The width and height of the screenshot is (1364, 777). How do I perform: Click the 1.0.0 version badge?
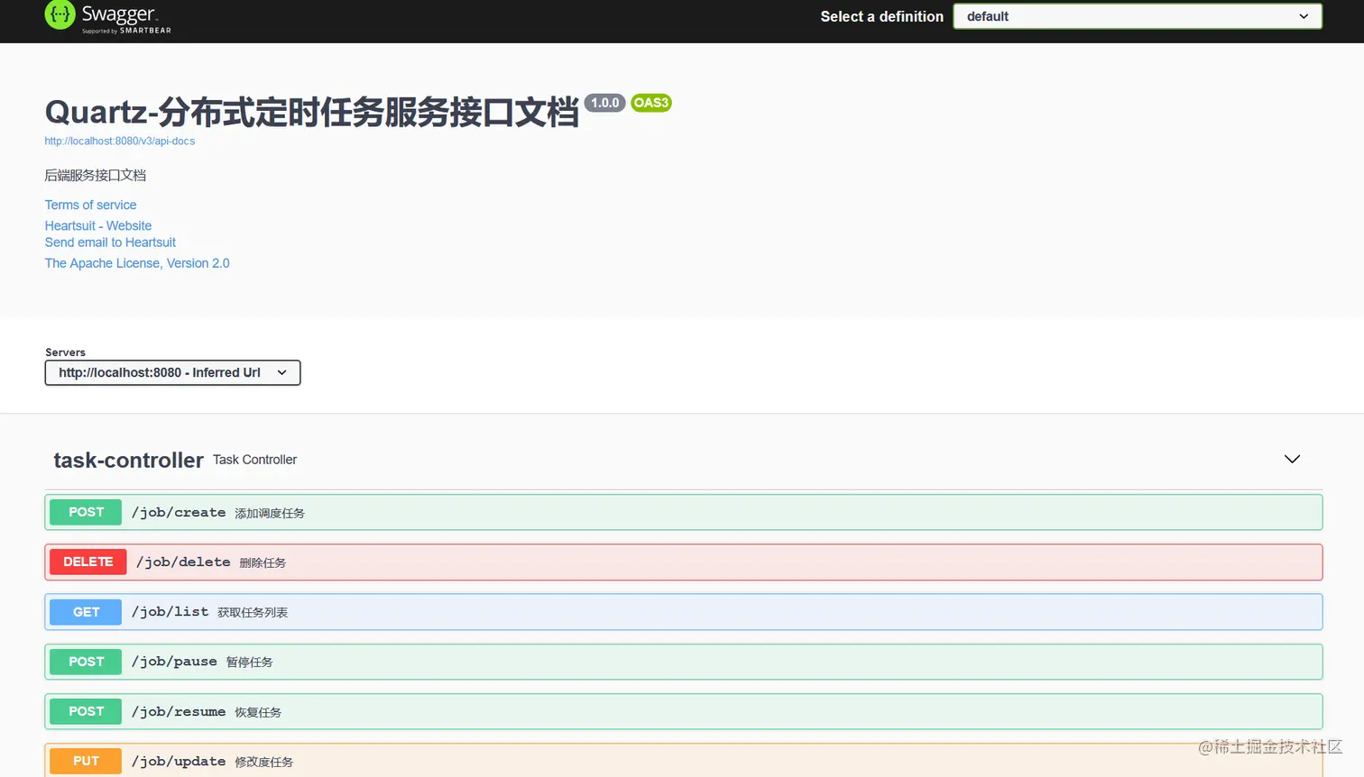pos(604,103)
